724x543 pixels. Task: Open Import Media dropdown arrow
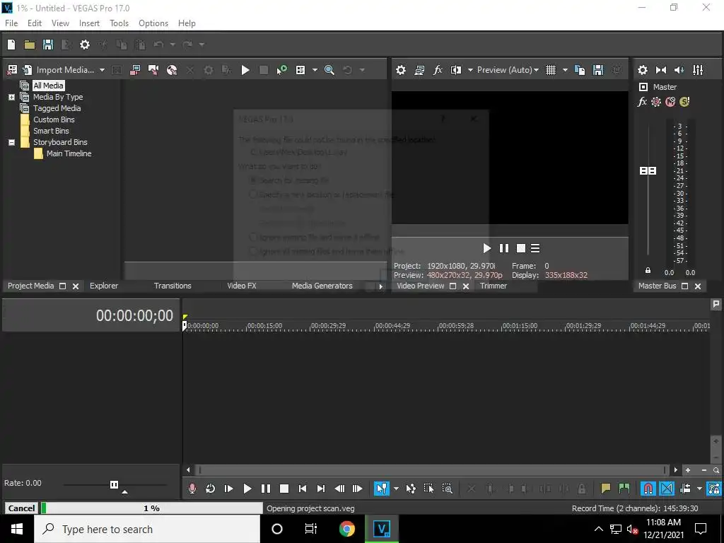(102, 70)
